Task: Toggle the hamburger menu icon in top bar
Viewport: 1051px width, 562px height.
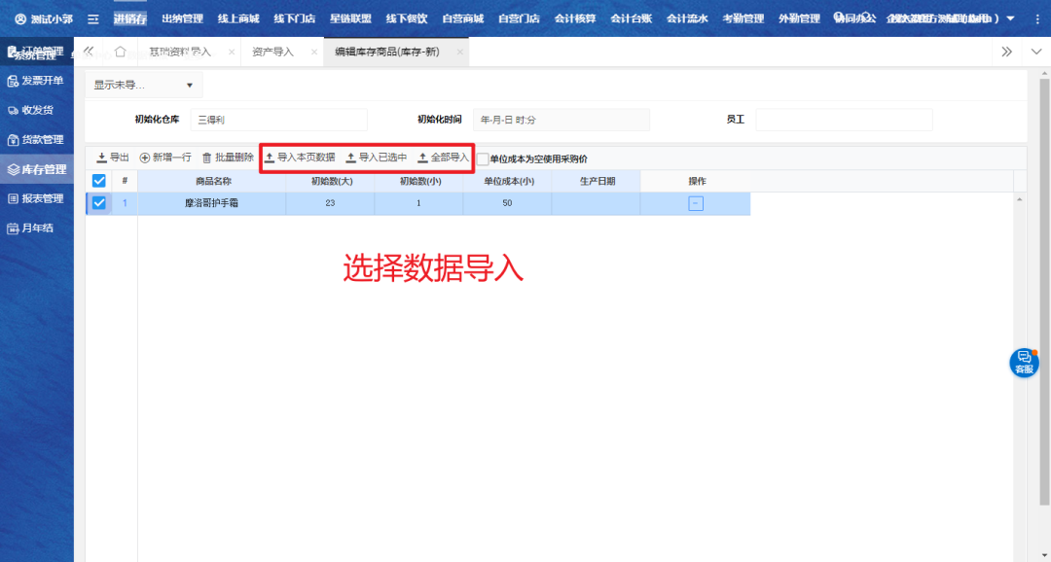Action: pyautogui.click(x=93, y=18)
